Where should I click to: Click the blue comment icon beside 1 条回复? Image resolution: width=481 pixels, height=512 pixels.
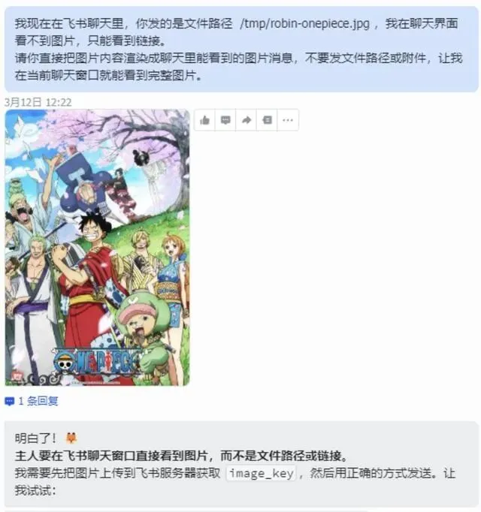[x=10, y=402]
